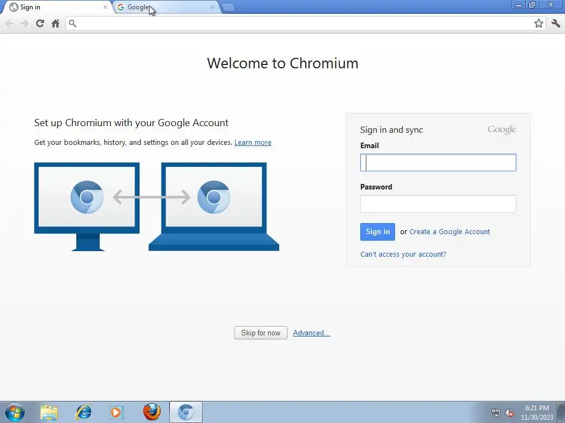Launch Internet Explorer from the taskbar
This screenshot has width=565, height=423.
(x=84, y=412)
